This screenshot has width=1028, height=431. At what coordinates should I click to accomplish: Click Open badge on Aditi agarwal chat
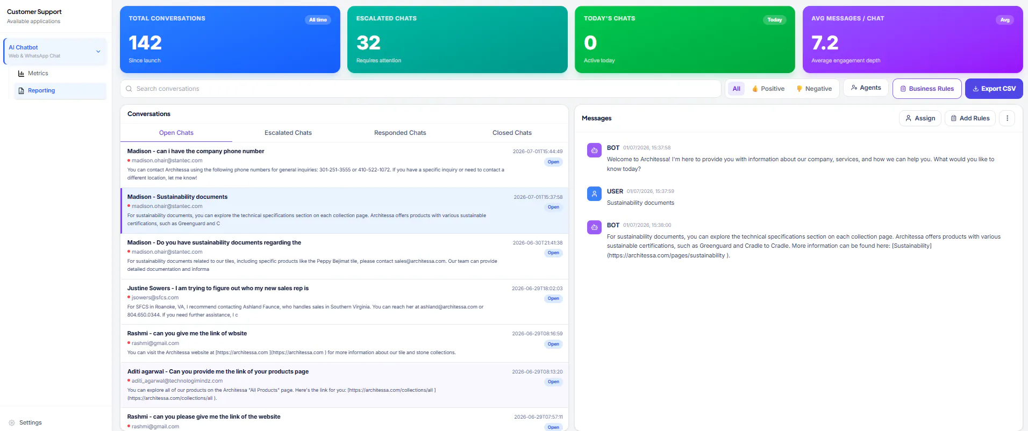(x=553, y=382)
